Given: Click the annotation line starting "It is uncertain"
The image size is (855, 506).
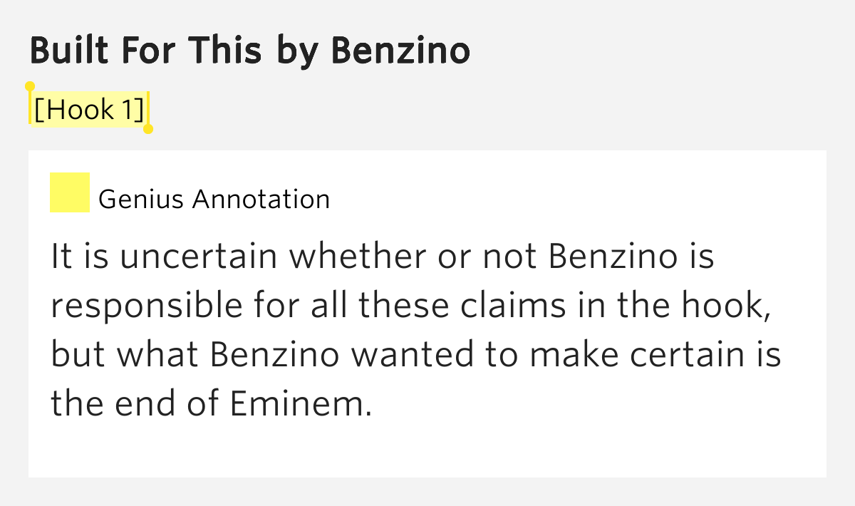Looking at the screenshot, I should [x=382, y=257].
